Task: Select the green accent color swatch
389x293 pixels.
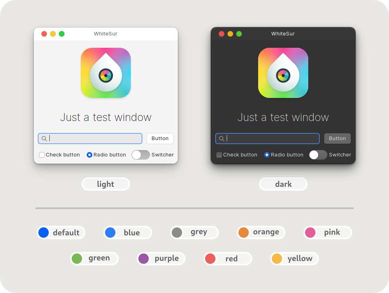Action: coord(77,259)
